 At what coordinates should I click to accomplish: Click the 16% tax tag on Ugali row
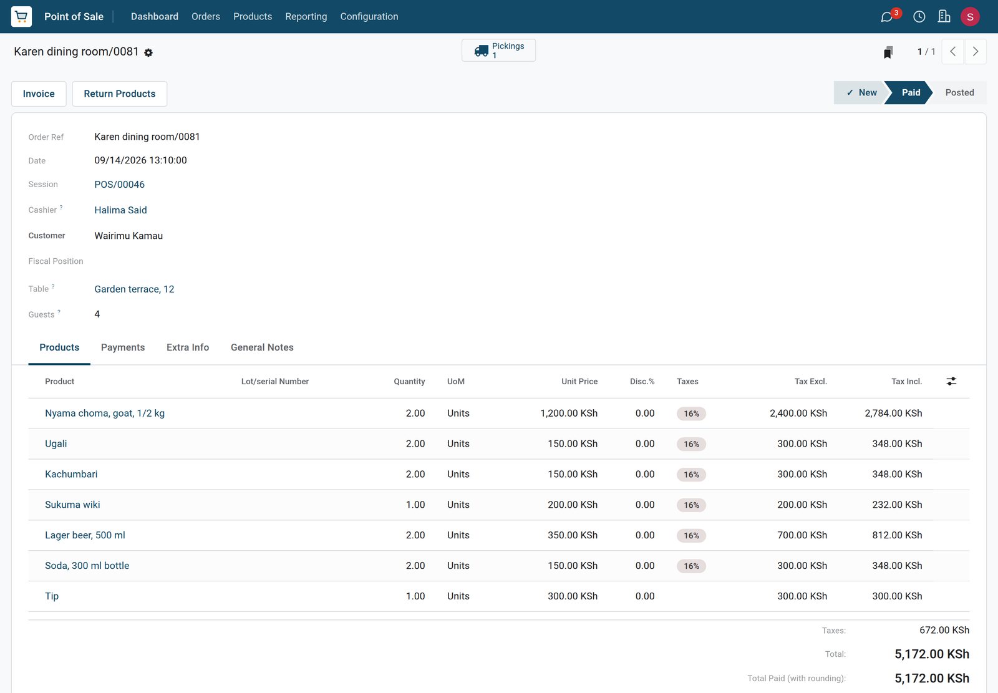[x=691, y=444]
